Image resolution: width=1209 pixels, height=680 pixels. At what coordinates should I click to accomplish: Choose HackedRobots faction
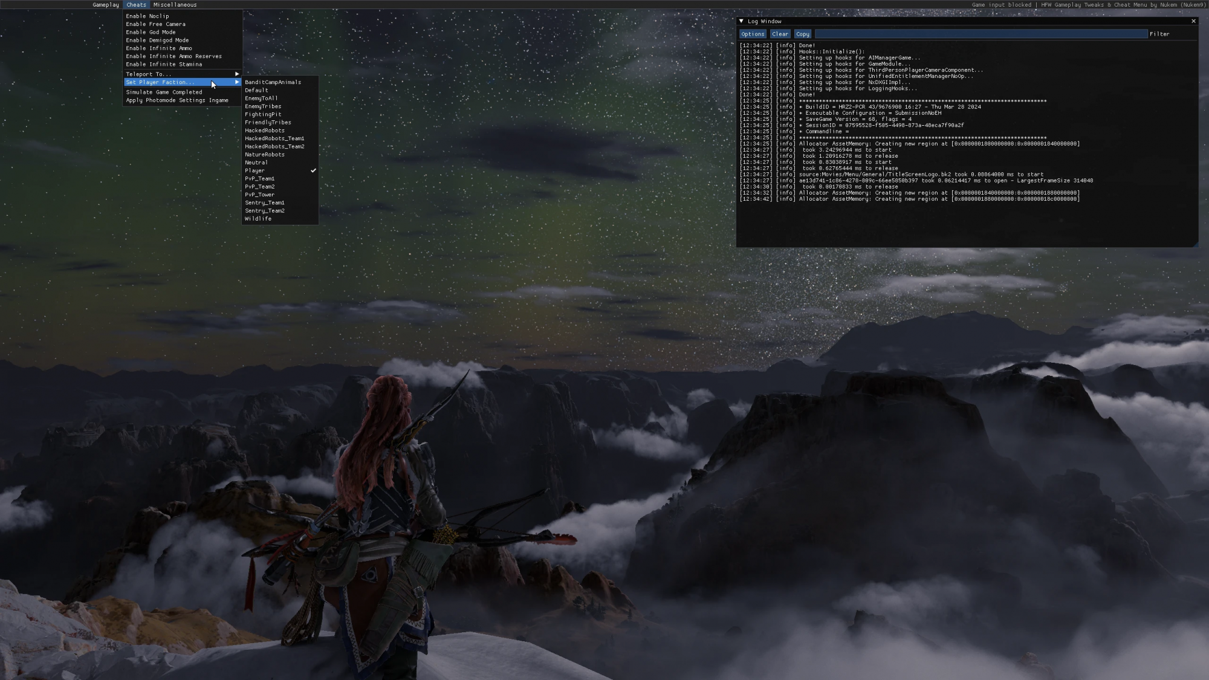coord(280,131)
